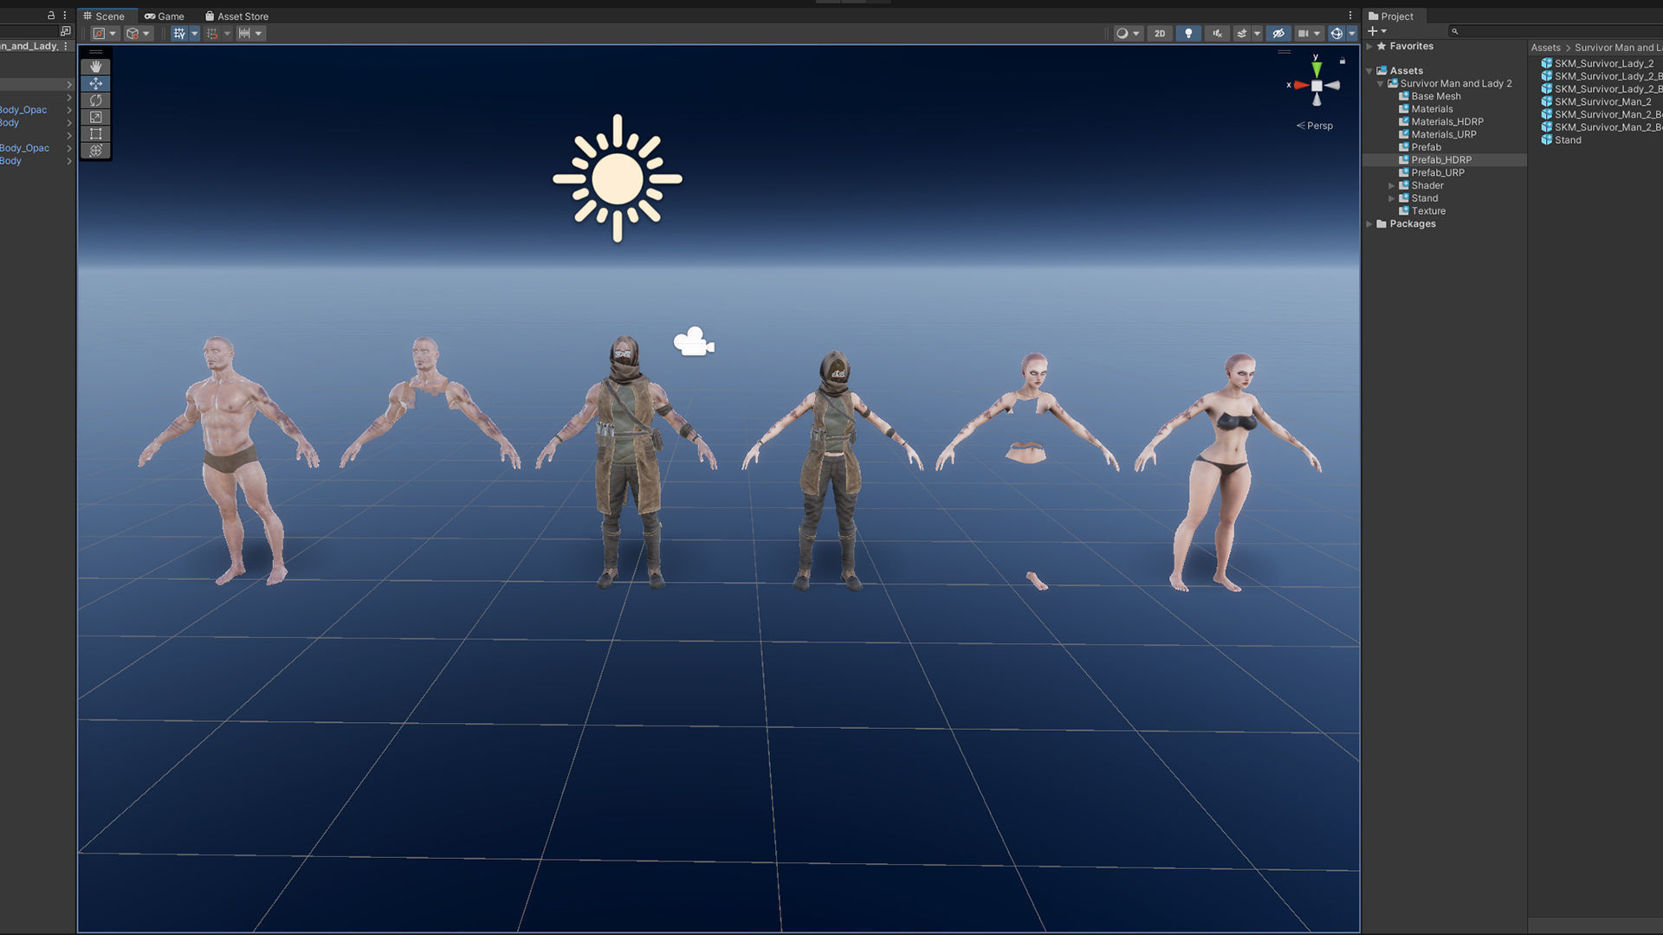
Task: Open the global/local dropdown arrow
Action: click(146, 34)
